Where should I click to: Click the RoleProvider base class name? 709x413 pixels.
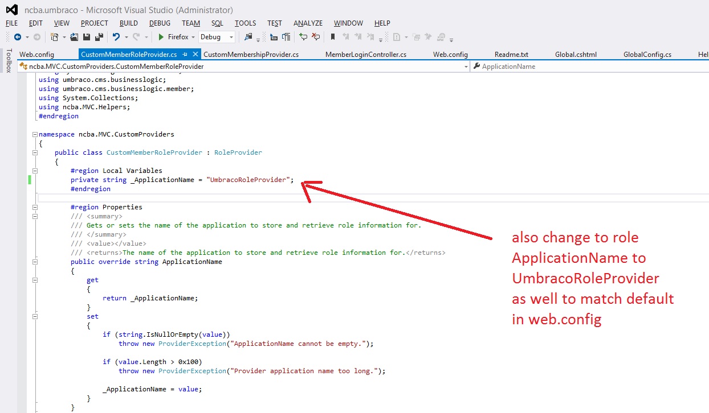pyautogui.click(x=238, y=152)
